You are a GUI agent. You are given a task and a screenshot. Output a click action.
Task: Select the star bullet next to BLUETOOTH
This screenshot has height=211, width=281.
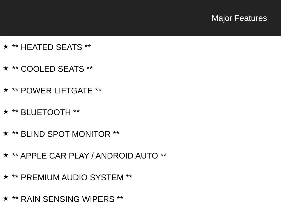point(6,112)
